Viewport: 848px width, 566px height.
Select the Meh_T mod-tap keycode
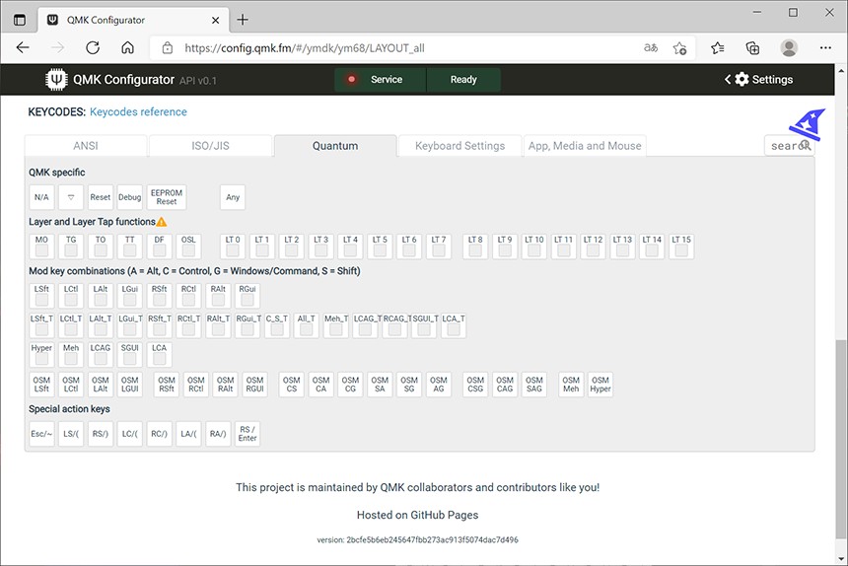click(336, 325)
